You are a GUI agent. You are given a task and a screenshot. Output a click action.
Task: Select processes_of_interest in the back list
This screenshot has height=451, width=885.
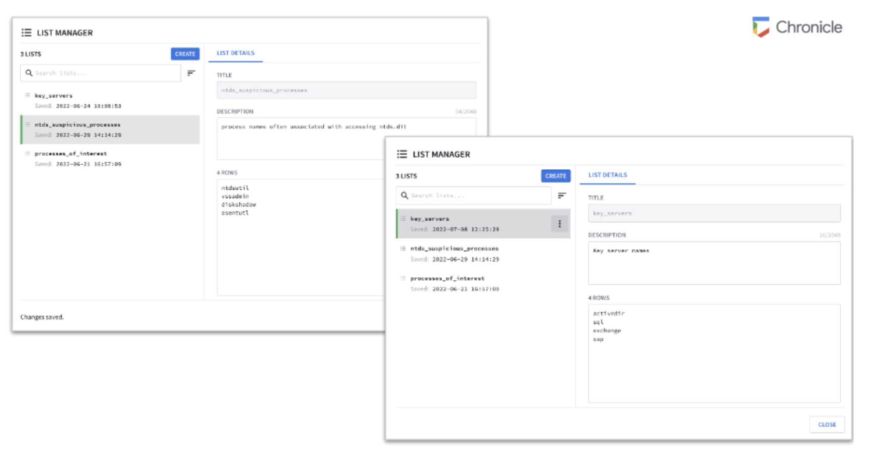[70, 158]
